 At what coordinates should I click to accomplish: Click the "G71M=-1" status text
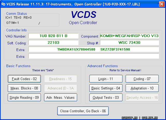click(12, 23)
